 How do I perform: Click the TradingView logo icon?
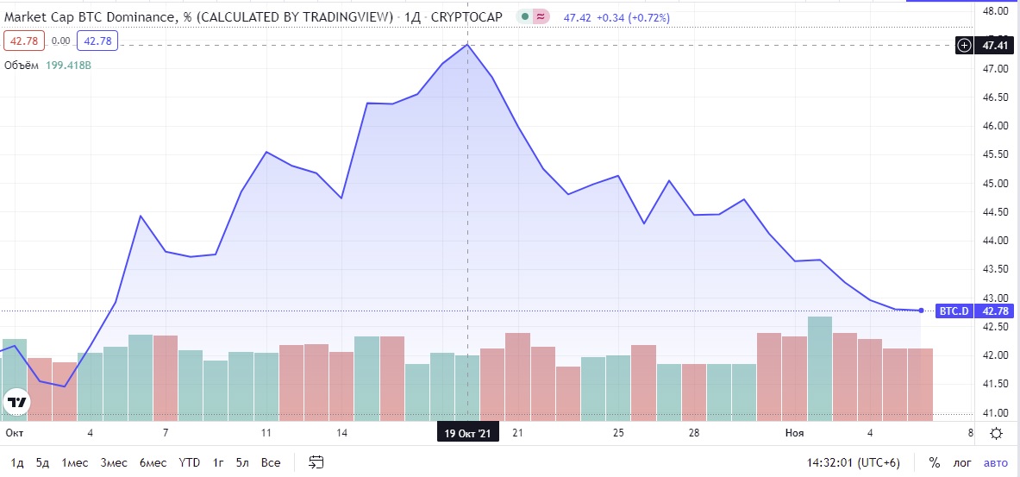pos(16,402)
